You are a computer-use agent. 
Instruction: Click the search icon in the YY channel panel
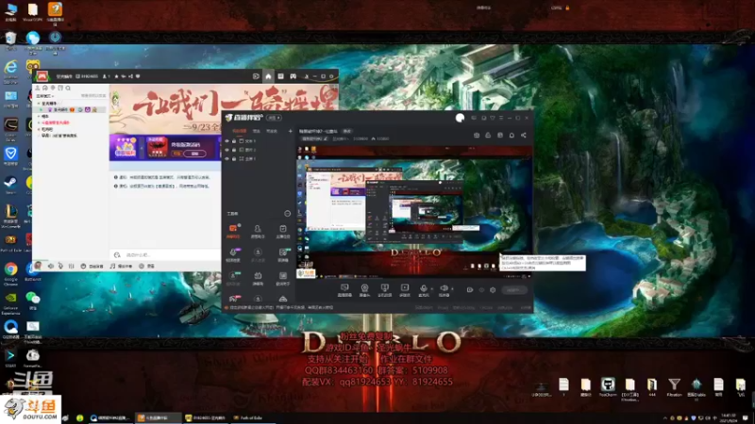(68, 88)
